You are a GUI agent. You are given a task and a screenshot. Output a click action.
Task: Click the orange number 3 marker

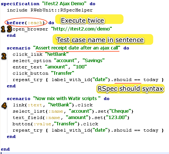(x=9, y=29)
